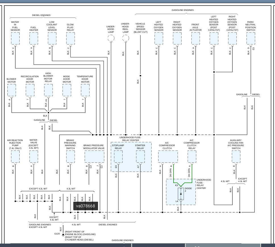Image resolution: width=275 pixels, height=247 pixels.
Task: Select the Underhood Lamp circle symbol
Action: pyautogui.click(x=111, y=38)
